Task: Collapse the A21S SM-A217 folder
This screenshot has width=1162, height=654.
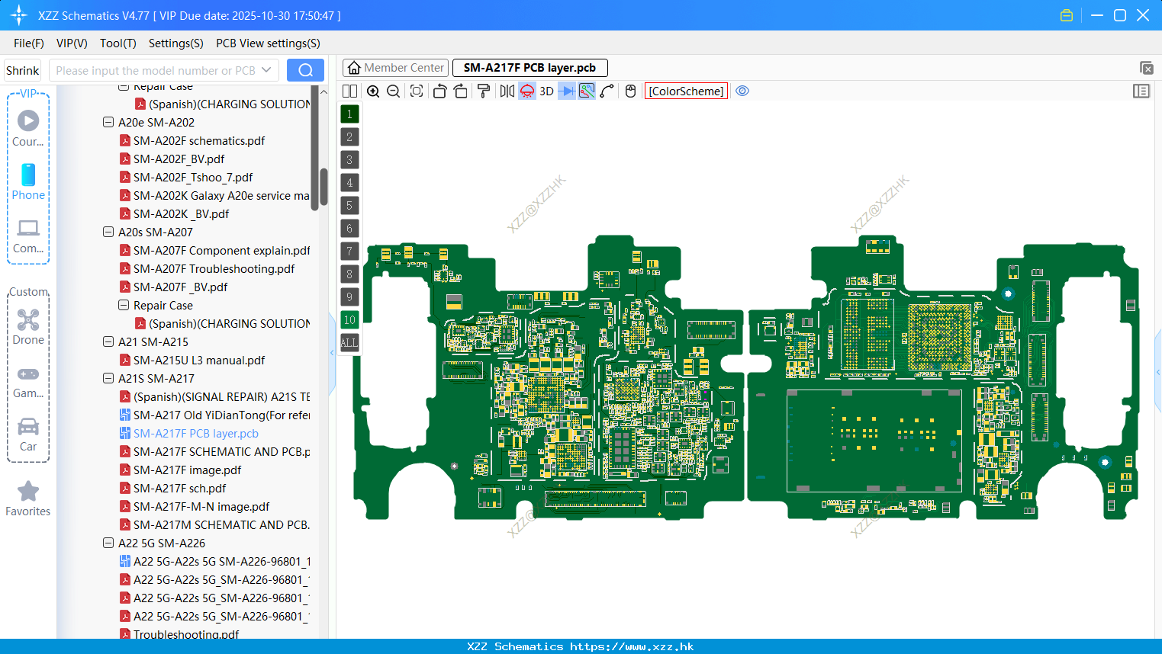Action: pyautogui.click(x=108, y=378)
